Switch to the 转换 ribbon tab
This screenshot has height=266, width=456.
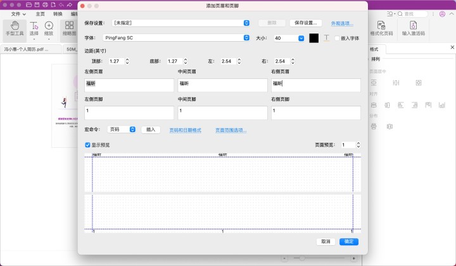click(58, 13)
